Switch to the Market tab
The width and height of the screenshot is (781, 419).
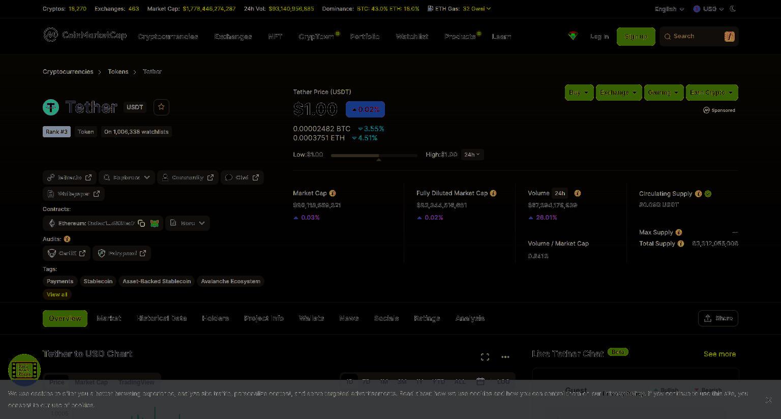click(x=109, y=318)
